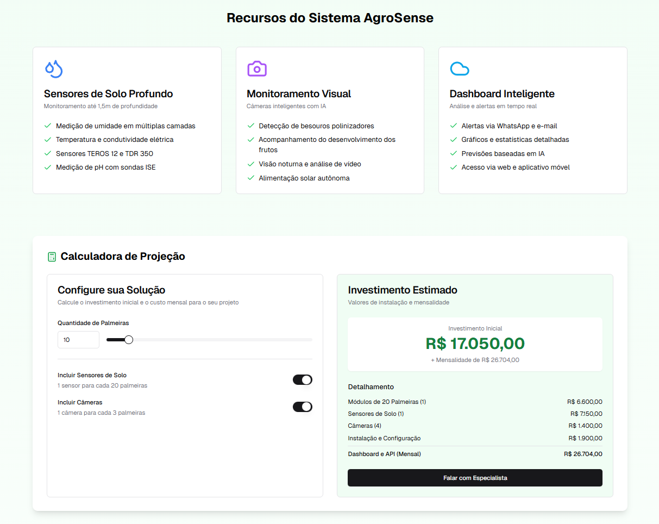This screenshot has height=524, width=659.
Task: Disable the Incluir Sensores de Solo switch
Action: (x=302, y=379)
